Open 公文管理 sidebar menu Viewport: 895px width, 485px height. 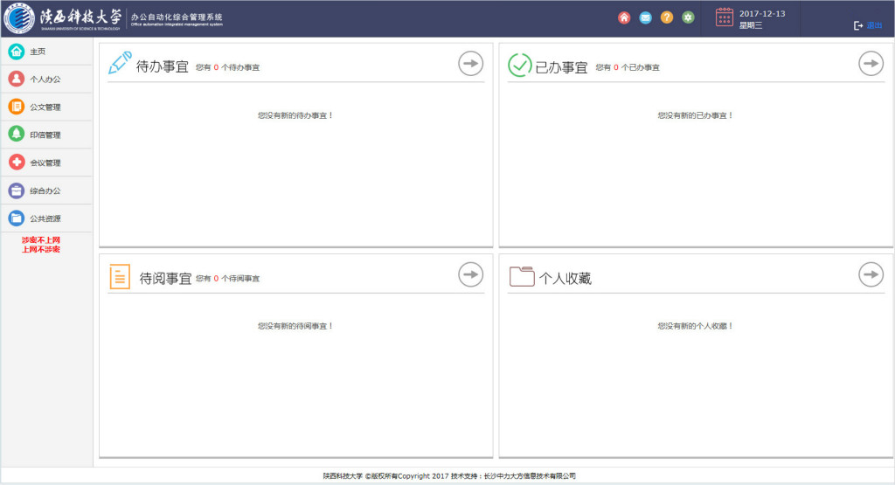(45, 107)
